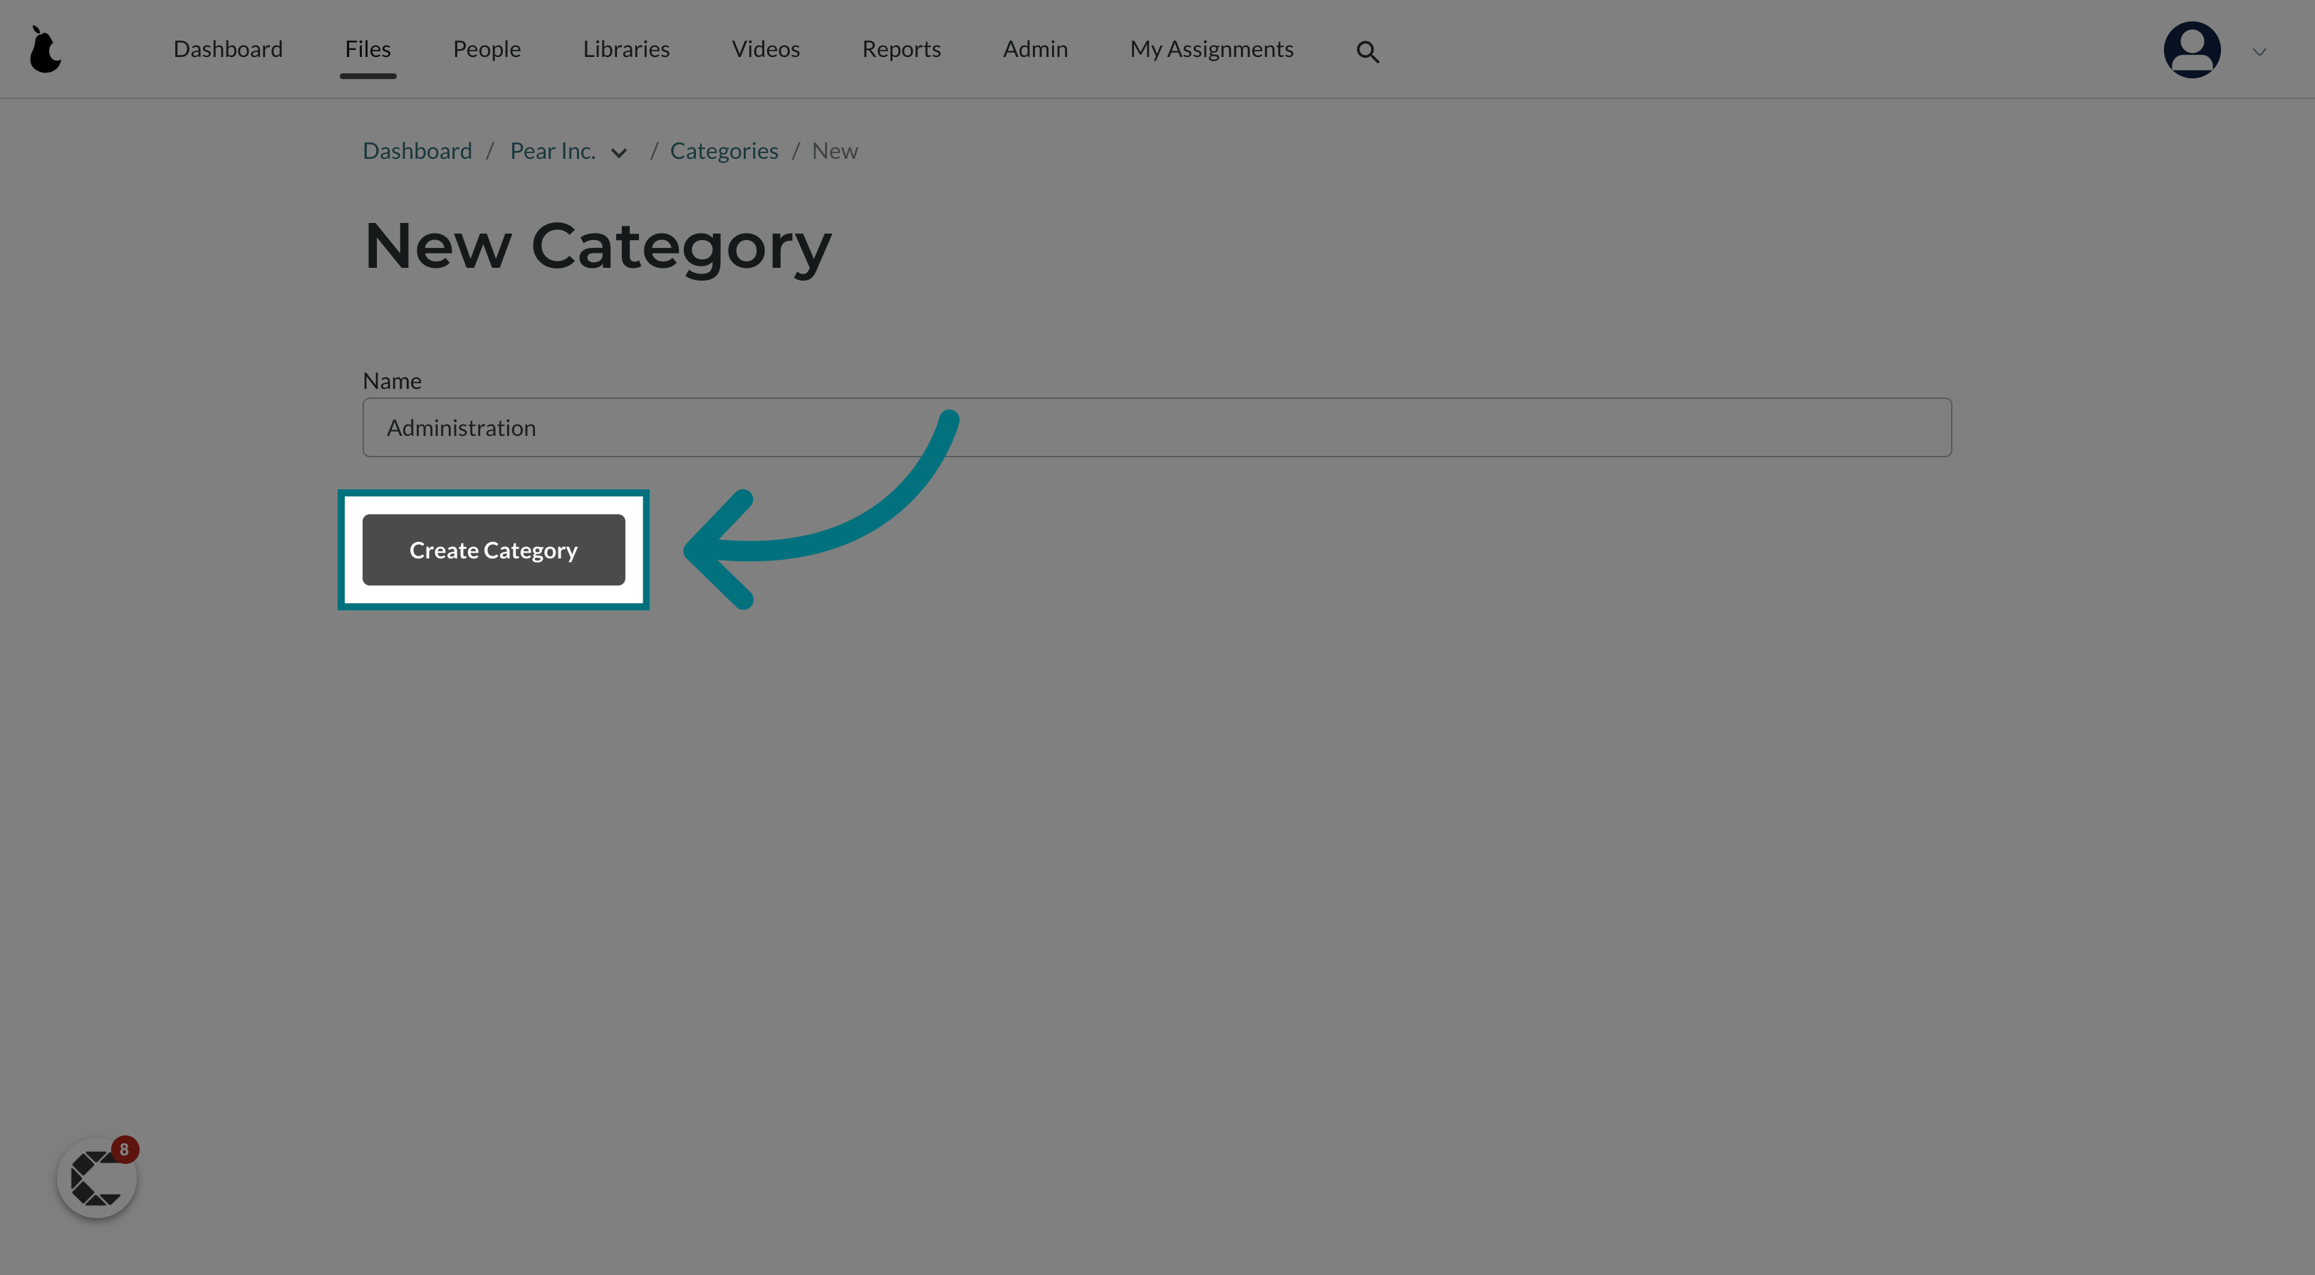Screen dimensions: 2315x1275
Task: Click the user profile avatar icon
Action: [x=2192, y=48]
